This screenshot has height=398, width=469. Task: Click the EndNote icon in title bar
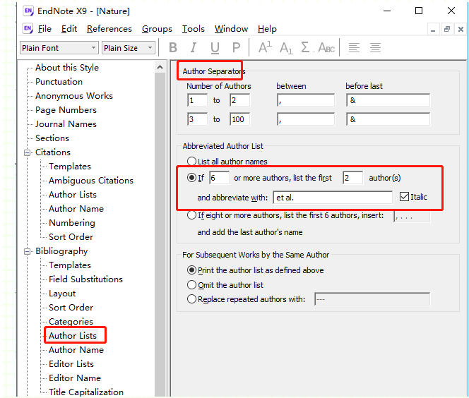point(28,11)
